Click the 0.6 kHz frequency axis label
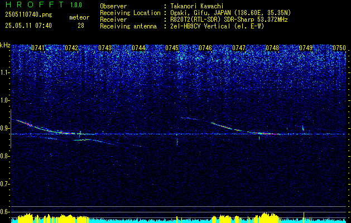 (4, 212)
